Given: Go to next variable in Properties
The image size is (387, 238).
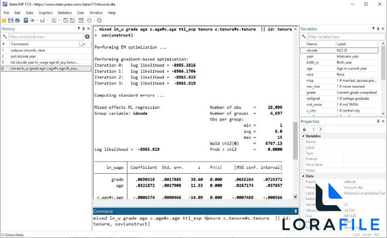Looking at the screenshot, I should point(320,129).
